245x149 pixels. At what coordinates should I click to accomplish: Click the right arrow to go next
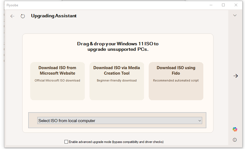pos(235,76)
